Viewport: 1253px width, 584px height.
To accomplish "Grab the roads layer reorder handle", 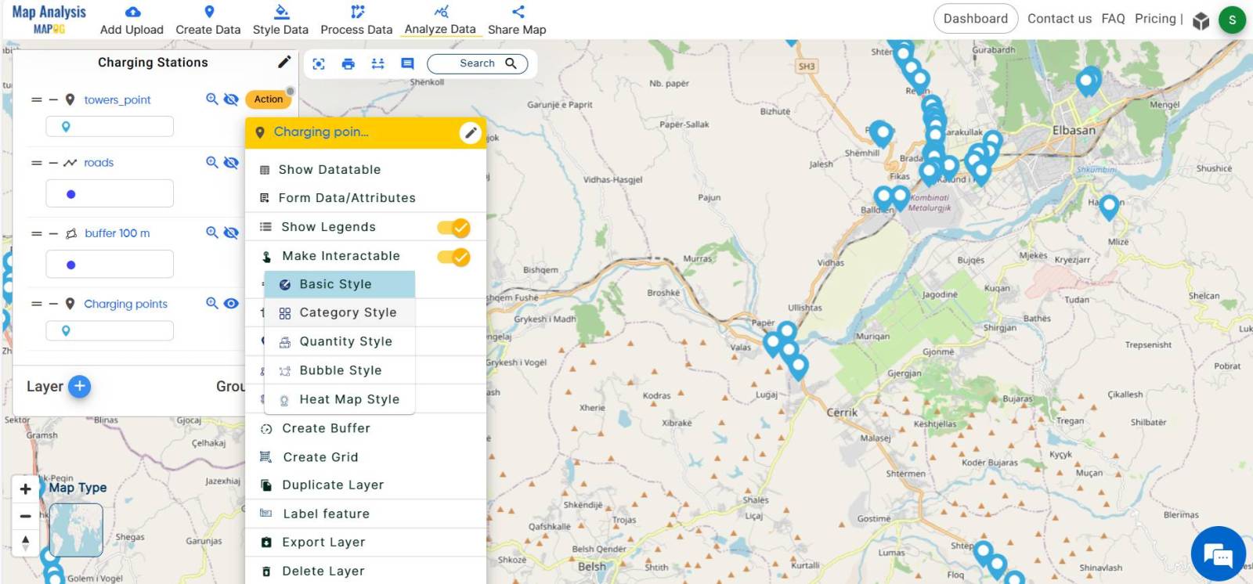I will [36, 163].
